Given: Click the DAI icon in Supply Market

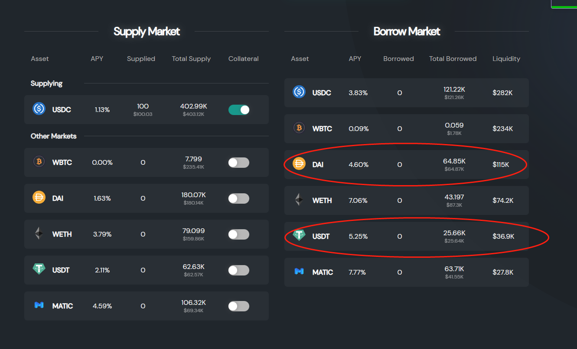Looking at the screenshot, I should [x=39, y=198].
